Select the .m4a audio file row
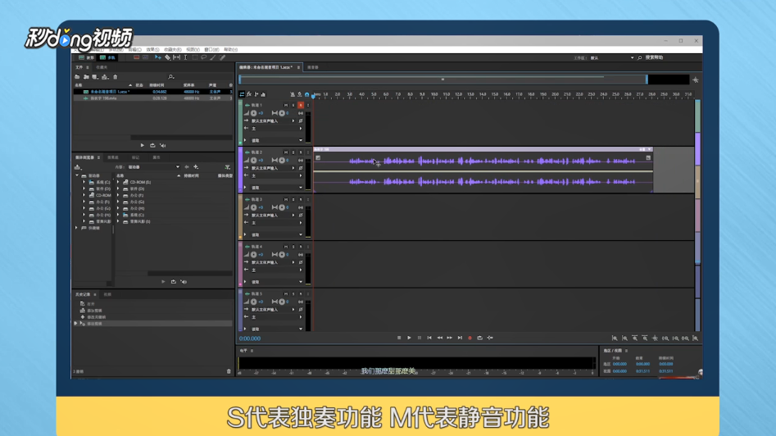The width and height of the screenshot is (776, 436). point(152,98)
